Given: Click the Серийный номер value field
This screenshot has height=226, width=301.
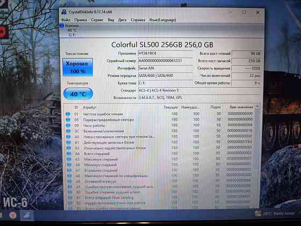Looking at the screenshot, I should pyautogui.click(x=166, y=61).
